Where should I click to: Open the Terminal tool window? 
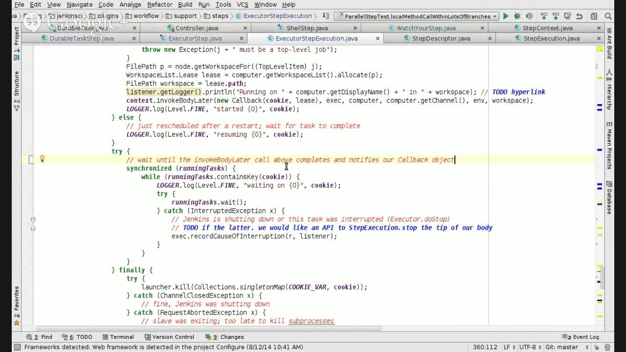tap(118, 337)
